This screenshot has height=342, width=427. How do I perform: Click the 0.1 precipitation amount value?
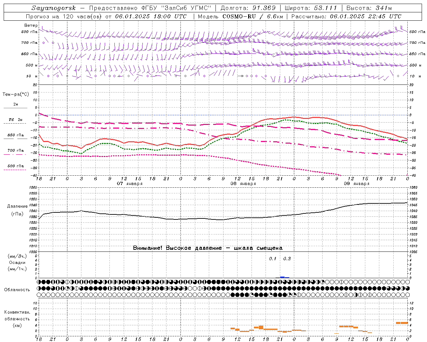273,259
